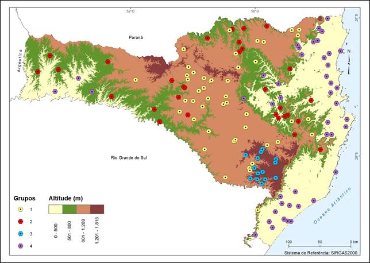Click the purple Group 4 legend symbol
Viewport: 370px width, 263px height.
pyautogui.click(x=21, y=245)
